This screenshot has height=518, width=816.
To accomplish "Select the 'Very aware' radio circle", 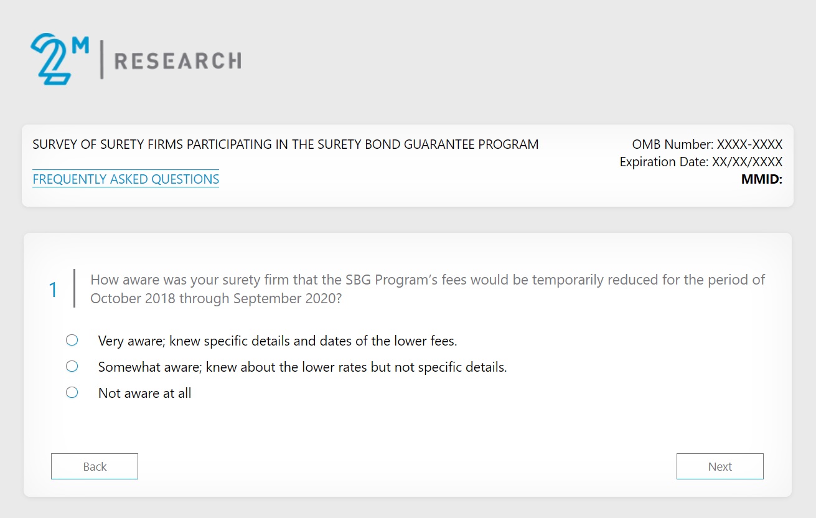I will point(72,340).
